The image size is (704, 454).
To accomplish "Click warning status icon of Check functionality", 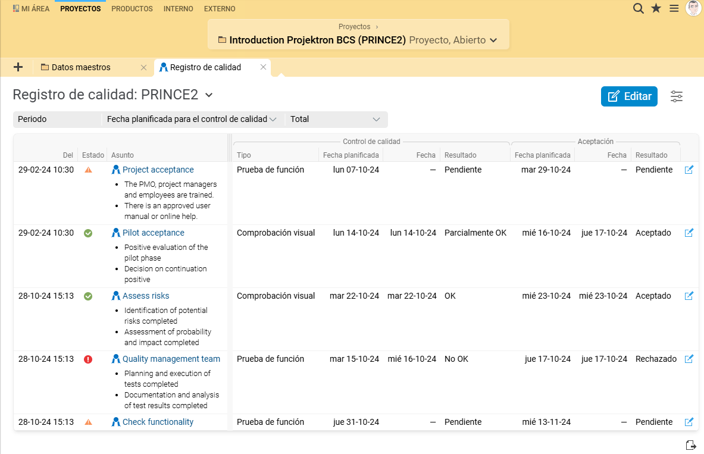I will pyautogui.click(x=89, y=422).
